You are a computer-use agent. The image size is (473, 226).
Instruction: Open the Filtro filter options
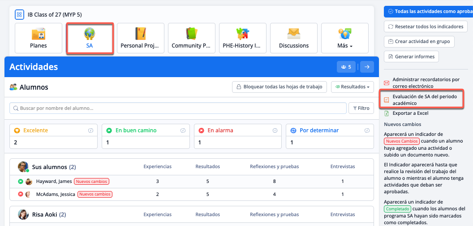coord(361,108)
